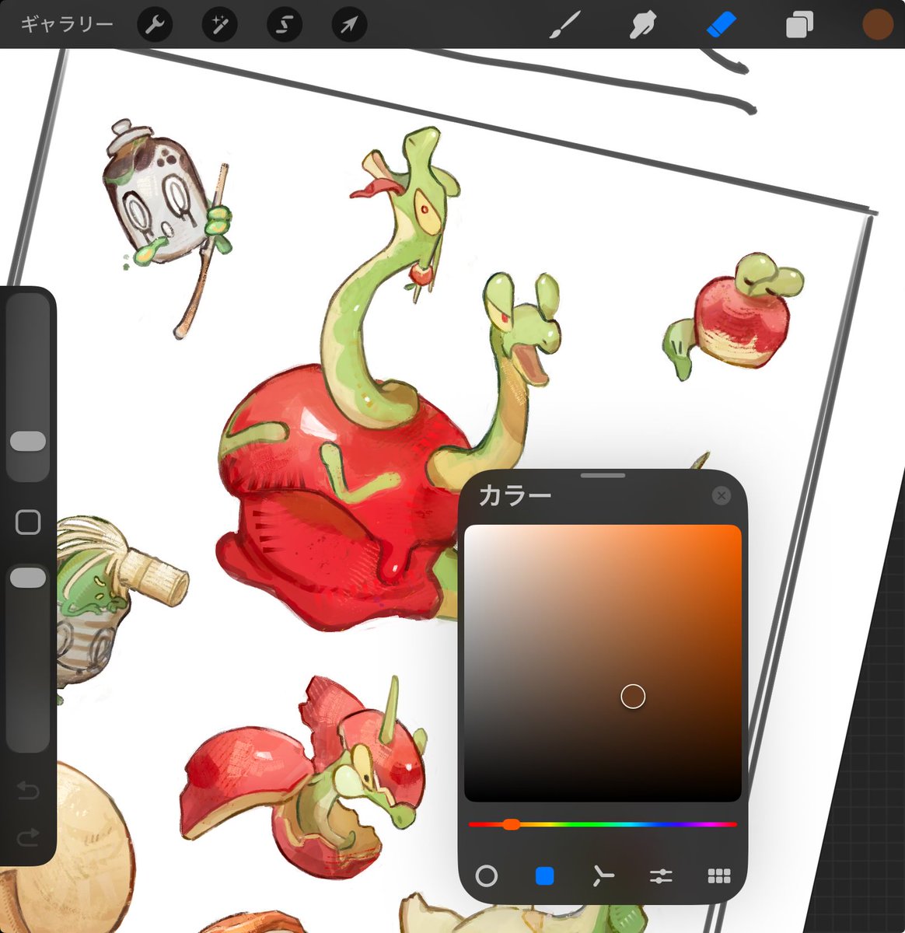Image resolution: width=905 pixels, height=933 pixels.
Task: Switch to the Classic square color tab
Action: [x=545, y=876]
